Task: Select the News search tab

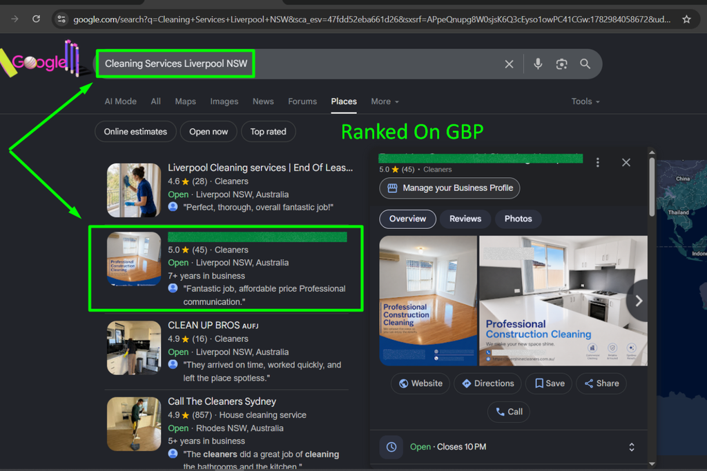Action: (x=263, y=102)
